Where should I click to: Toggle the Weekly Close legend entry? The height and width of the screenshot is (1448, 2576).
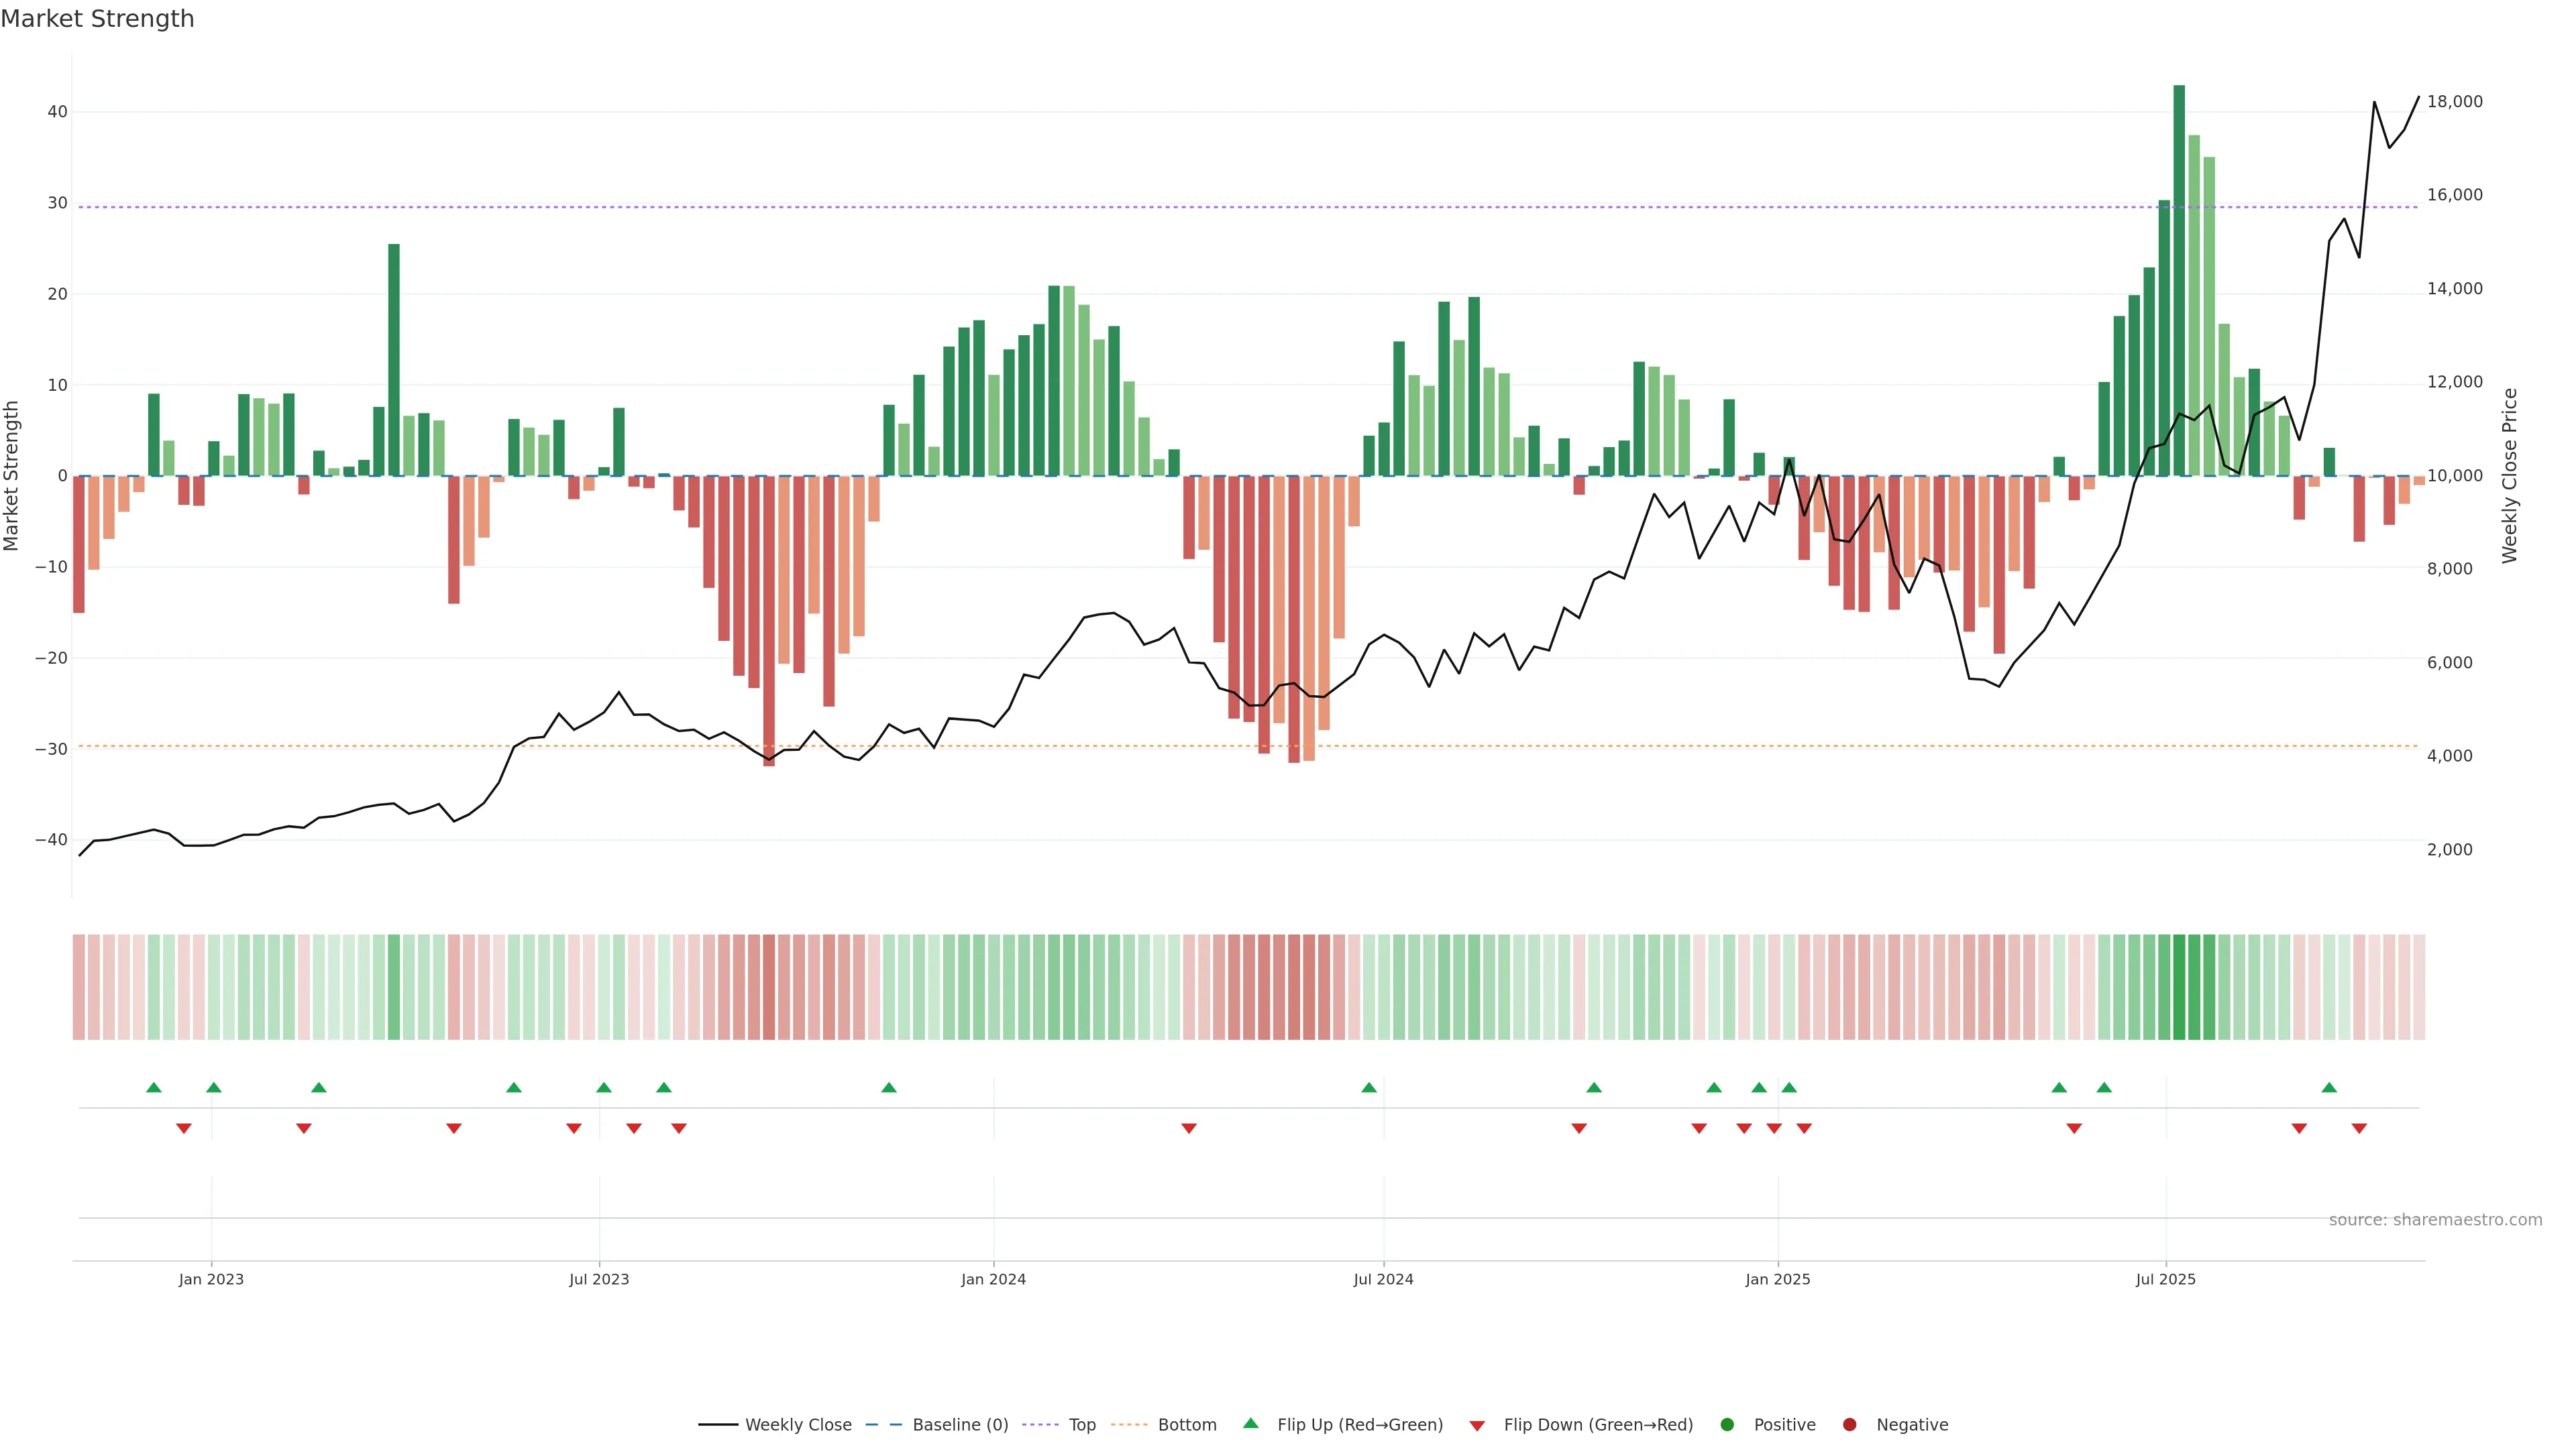click(797, 1425)
